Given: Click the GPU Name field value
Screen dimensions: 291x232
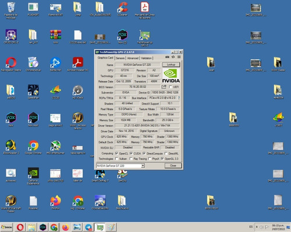Looking at the screenshot, I should 137,65.
